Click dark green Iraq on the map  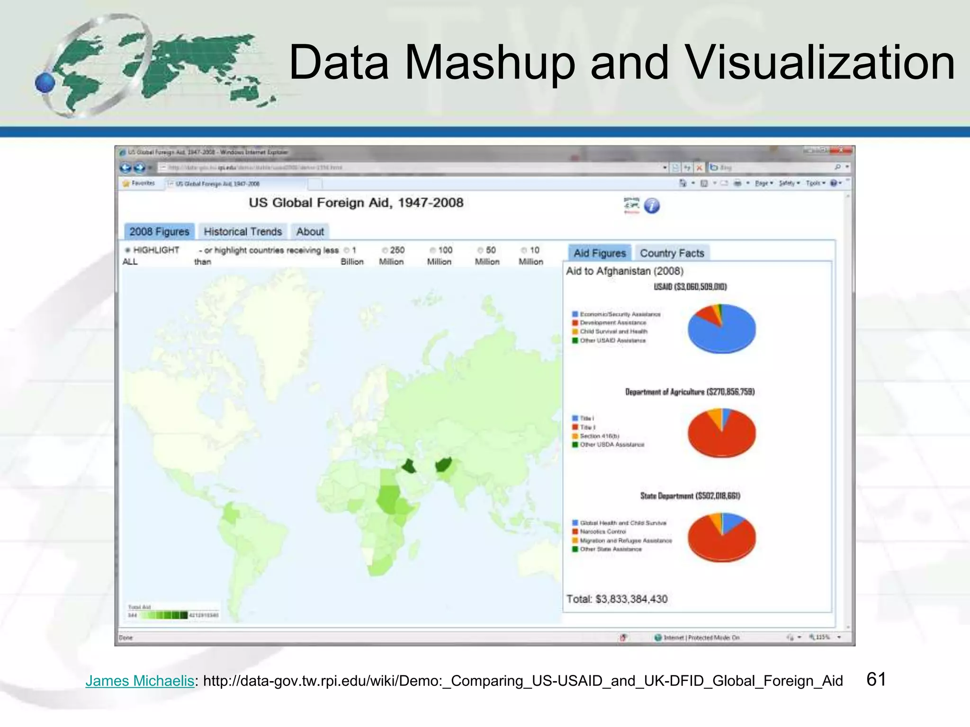point(409,466)
